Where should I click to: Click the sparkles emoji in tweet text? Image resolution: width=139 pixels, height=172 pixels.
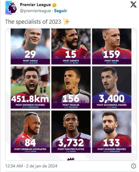[66, 22]
